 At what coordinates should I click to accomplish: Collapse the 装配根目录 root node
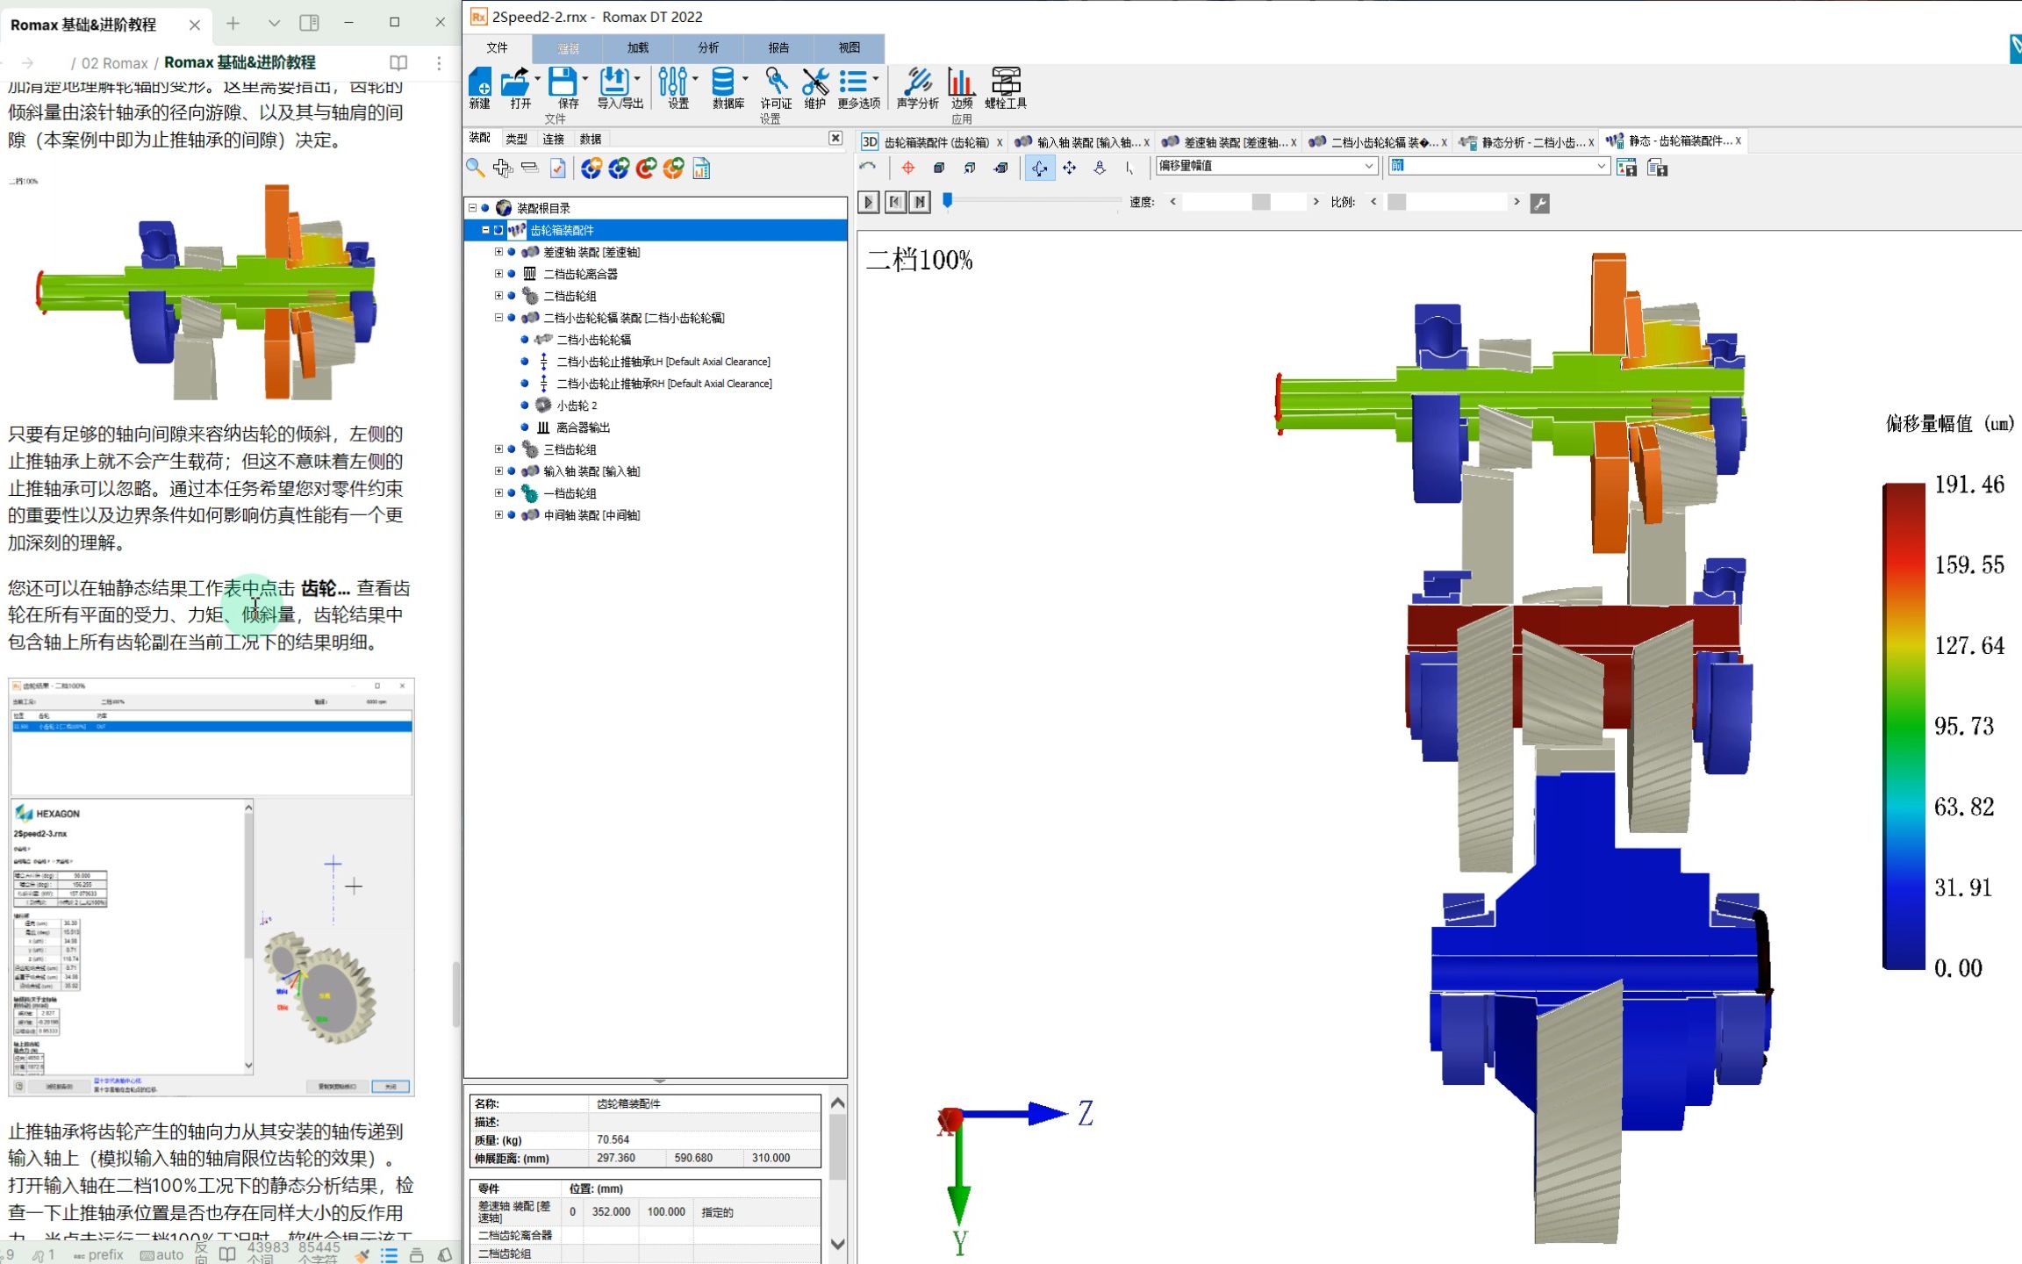[x=472, y=208]
